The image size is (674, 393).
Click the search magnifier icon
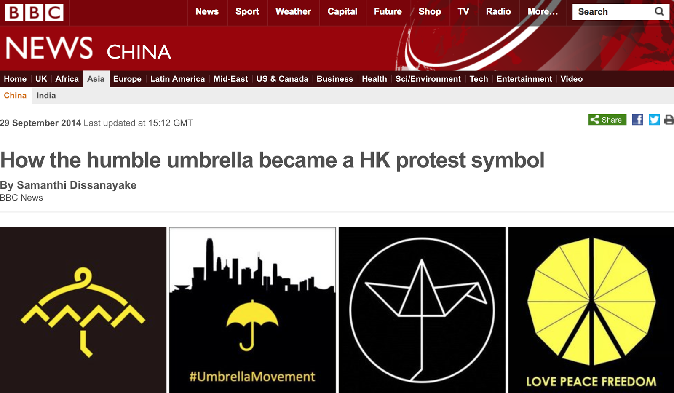(659, 12)
